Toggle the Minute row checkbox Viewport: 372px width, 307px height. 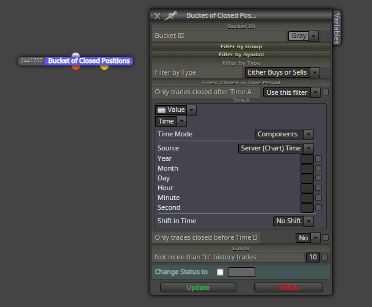[x=319, y=198]
